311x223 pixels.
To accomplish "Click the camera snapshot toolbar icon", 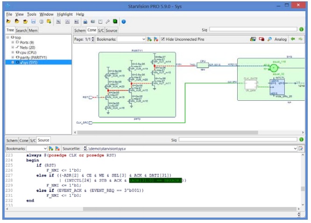I will pos(93,21).
